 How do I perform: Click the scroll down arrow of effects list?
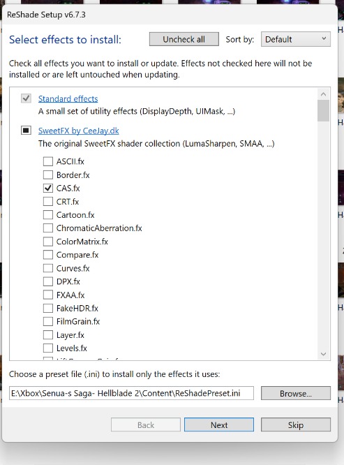pos(323,354)
